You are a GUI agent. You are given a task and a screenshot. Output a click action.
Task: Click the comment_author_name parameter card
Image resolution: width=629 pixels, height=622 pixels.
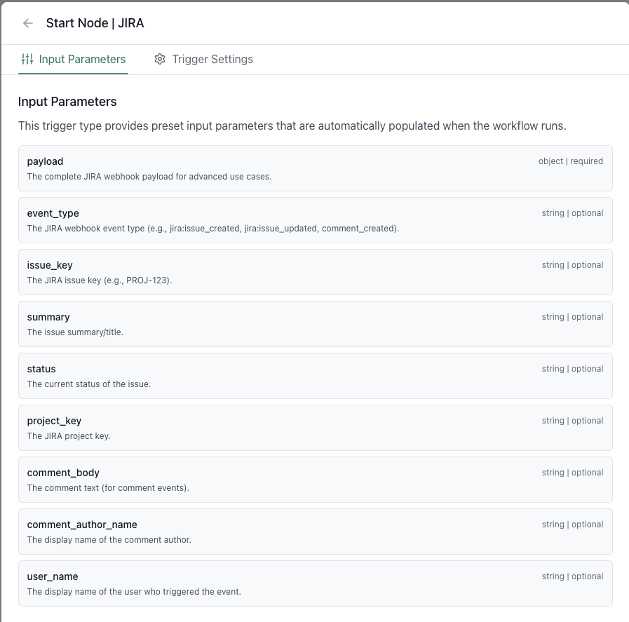tap(314, 532)
